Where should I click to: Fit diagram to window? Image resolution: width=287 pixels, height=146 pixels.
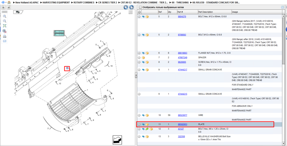(5, 26)
